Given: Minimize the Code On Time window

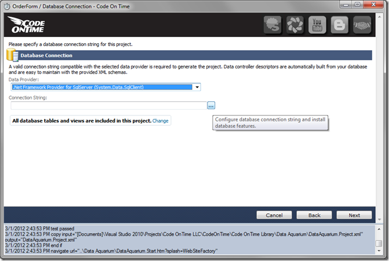Looking at the screenshot, I should tap(346, 5).
